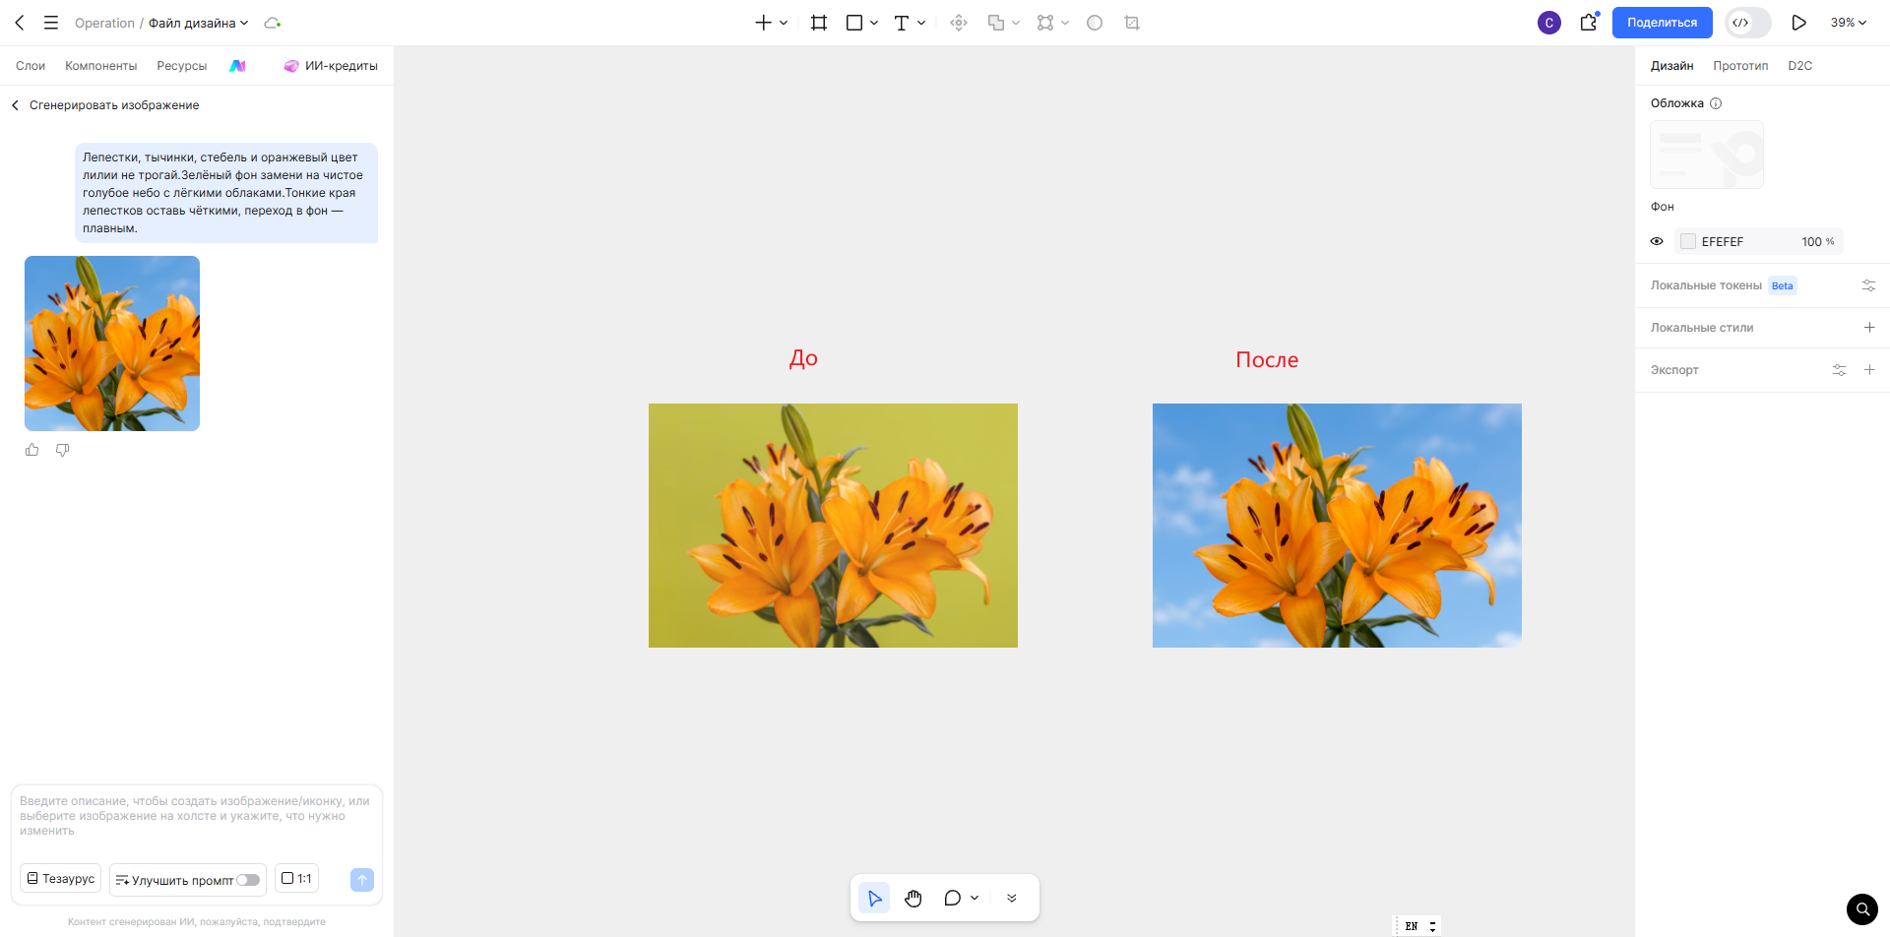Click the boolean operations icon
Screen dimensions: 1890x937
pos(996,23)
